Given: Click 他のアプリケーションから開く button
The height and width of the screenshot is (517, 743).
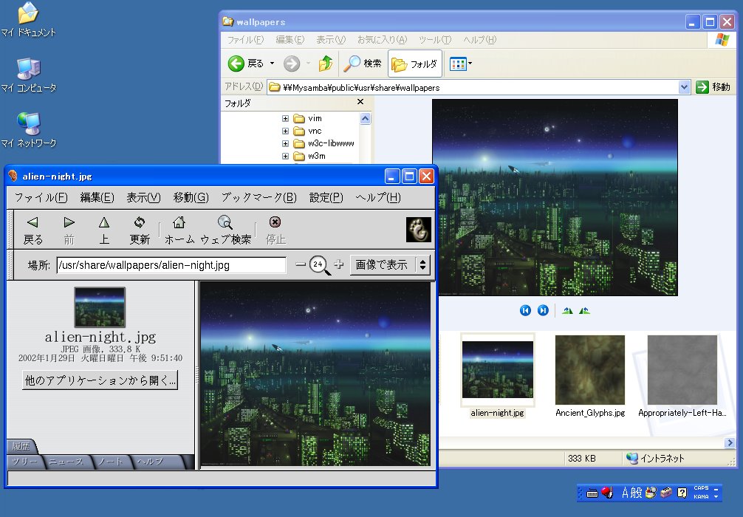Looking at the screenshot, I should [x=100, y=380].
